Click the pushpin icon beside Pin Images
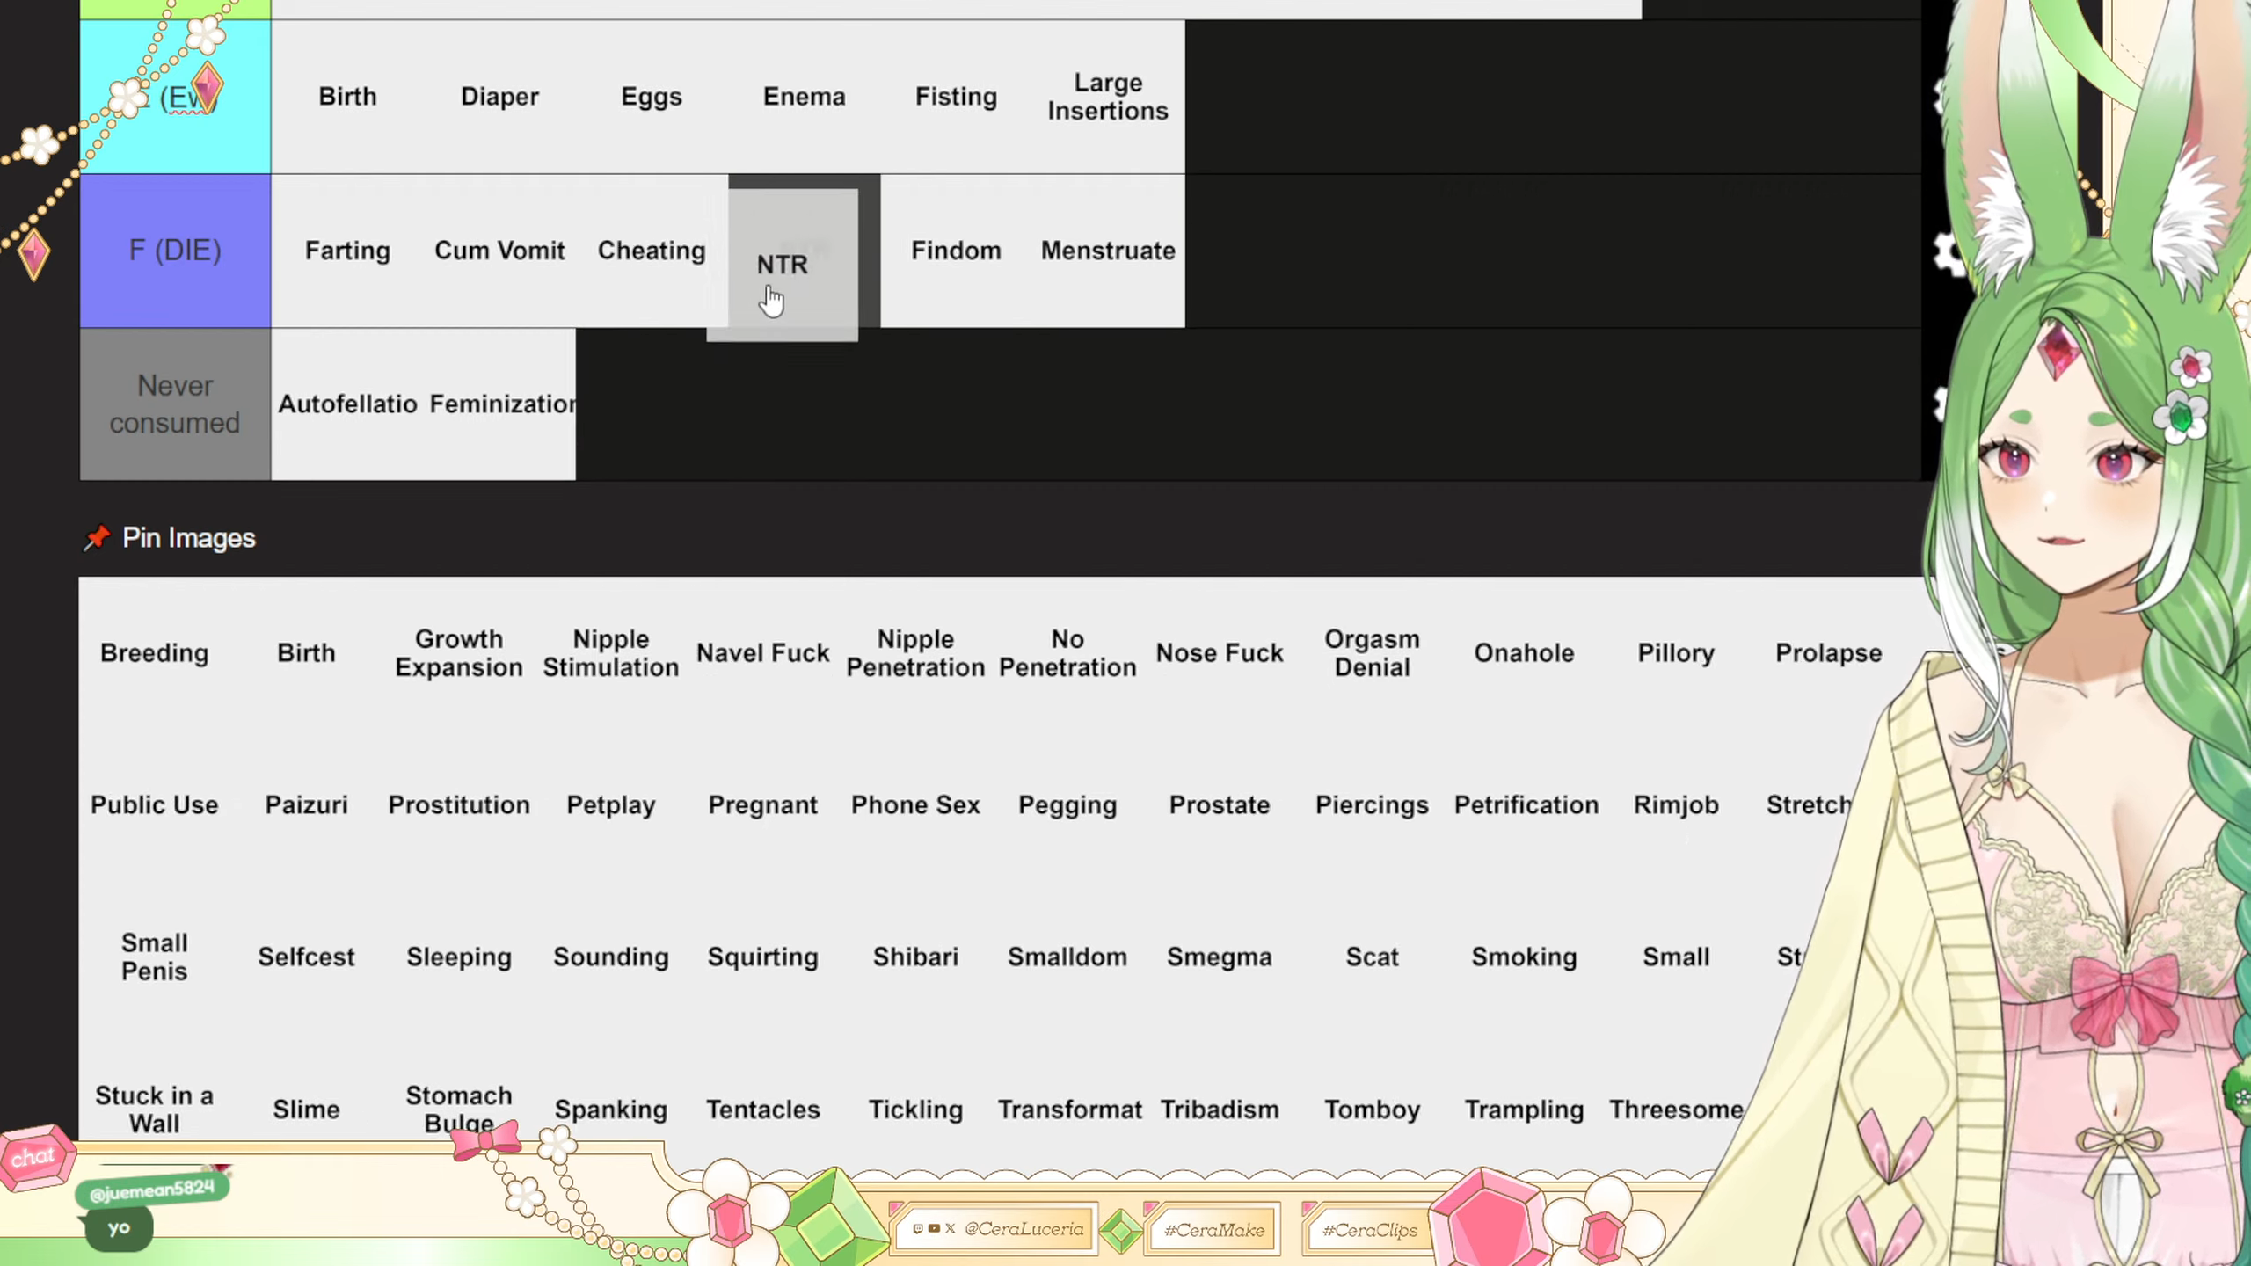 tap(97, 537)
